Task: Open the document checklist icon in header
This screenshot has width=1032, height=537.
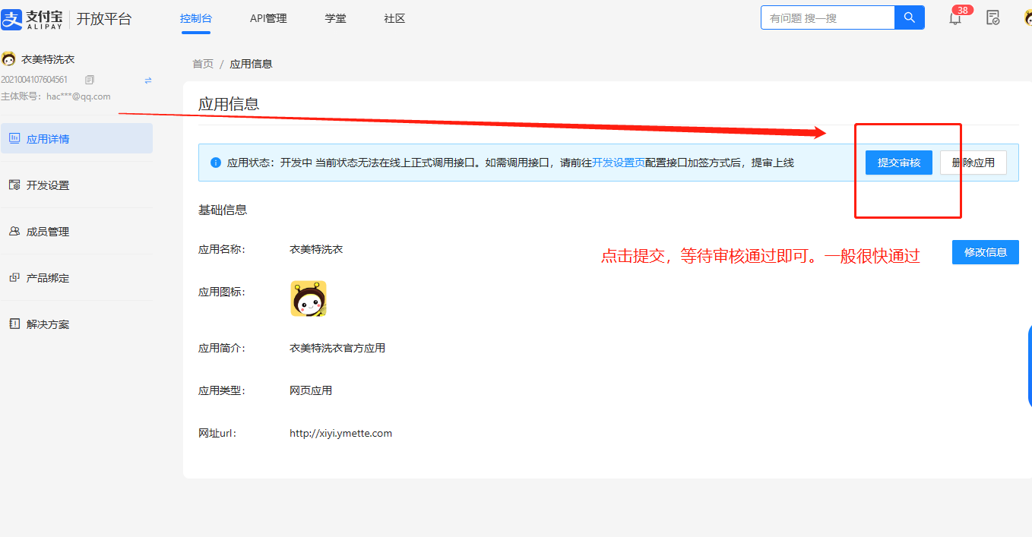Action: tap(992, 17)
